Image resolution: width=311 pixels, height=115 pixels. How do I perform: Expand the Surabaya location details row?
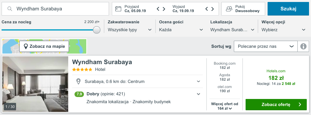(198, 82)
